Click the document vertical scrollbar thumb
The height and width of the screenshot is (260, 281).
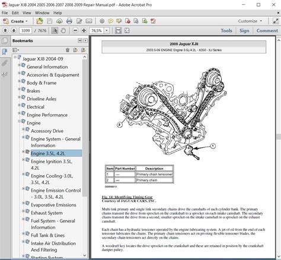pyautogui.click(x=279, y=137)
